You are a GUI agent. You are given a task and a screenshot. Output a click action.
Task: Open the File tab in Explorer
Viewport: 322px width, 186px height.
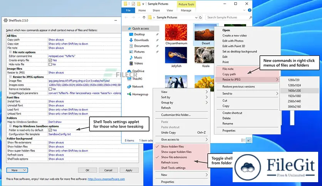pos(128,10)
